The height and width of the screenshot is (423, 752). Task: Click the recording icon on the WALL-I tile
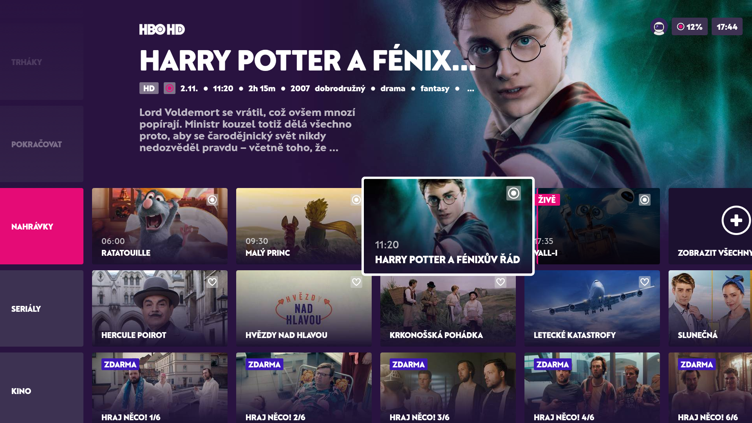(645, 200)
